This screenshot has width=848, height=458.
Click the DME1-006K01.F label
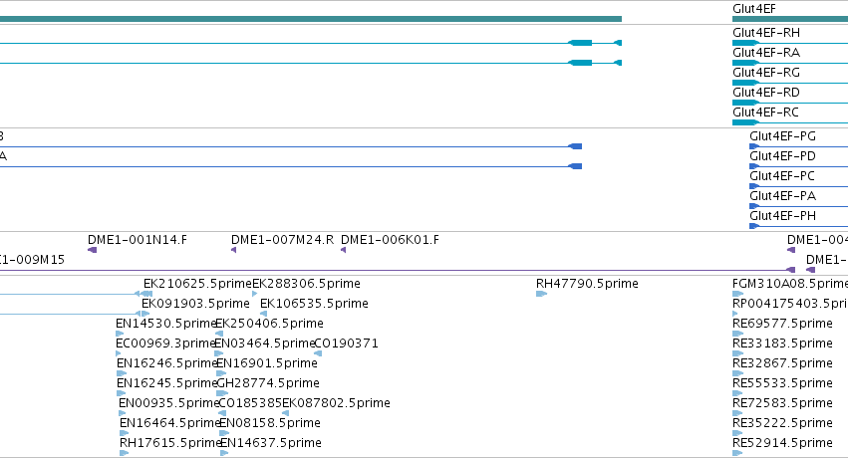point(390,240)
